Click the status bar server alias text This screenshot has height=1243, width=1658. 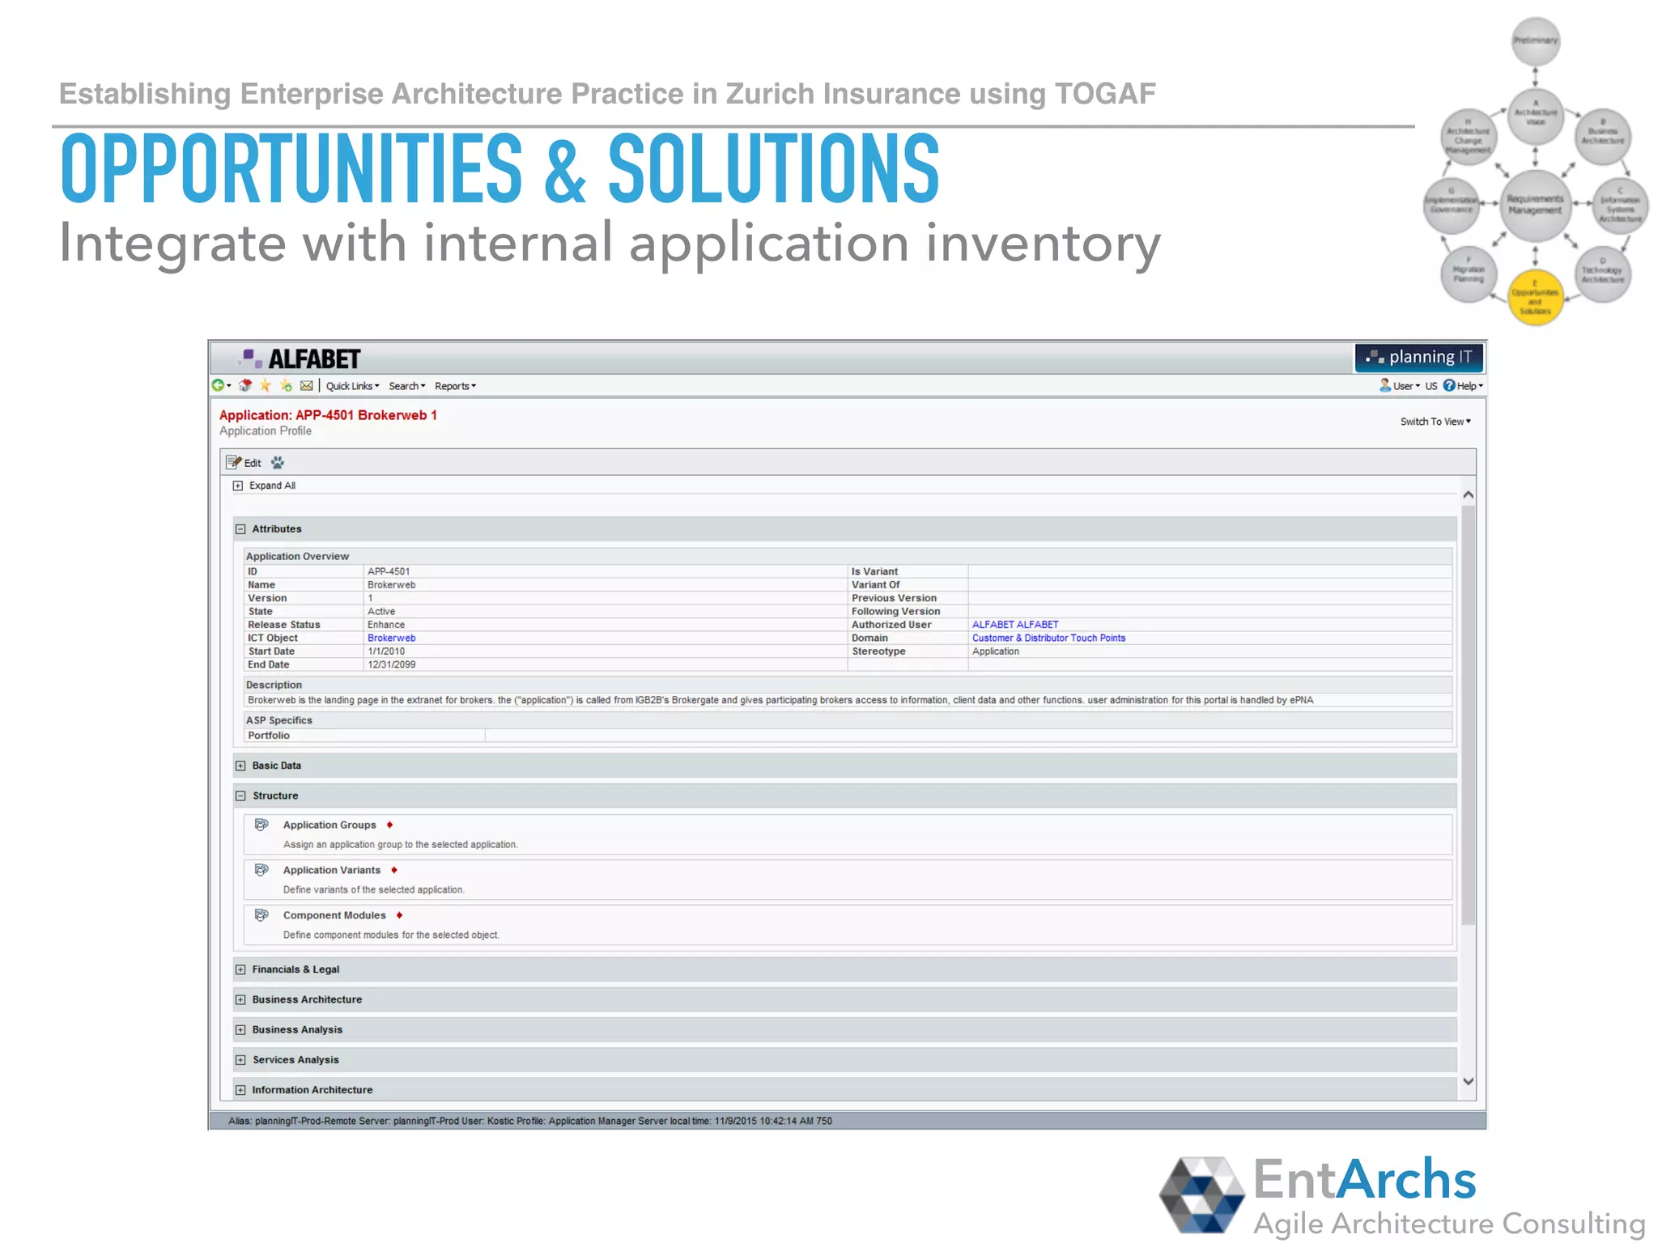[x=530, y=1122]
